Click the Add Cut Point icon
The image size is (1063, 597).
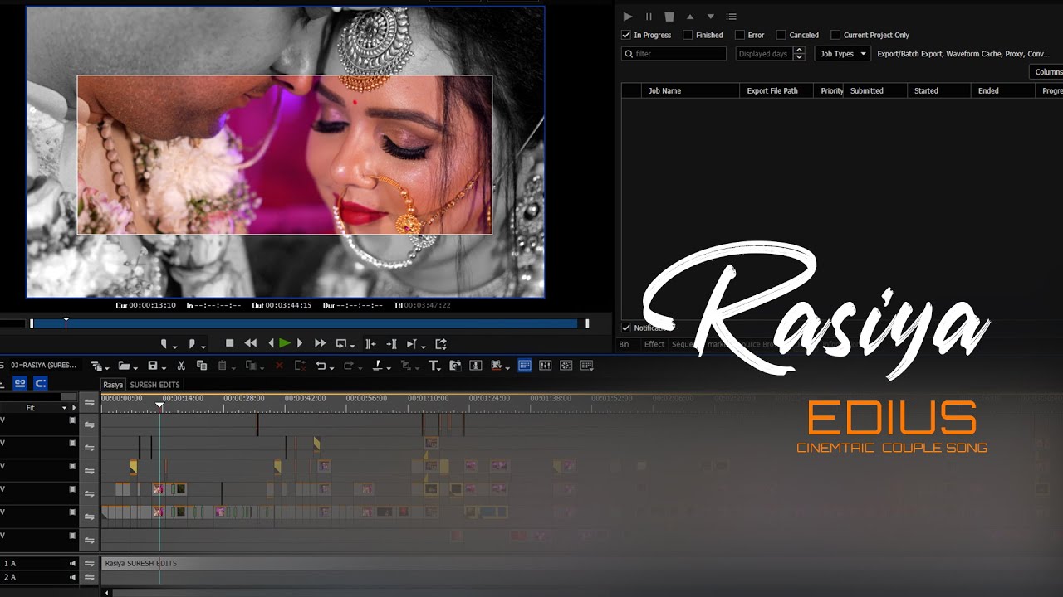377,366
